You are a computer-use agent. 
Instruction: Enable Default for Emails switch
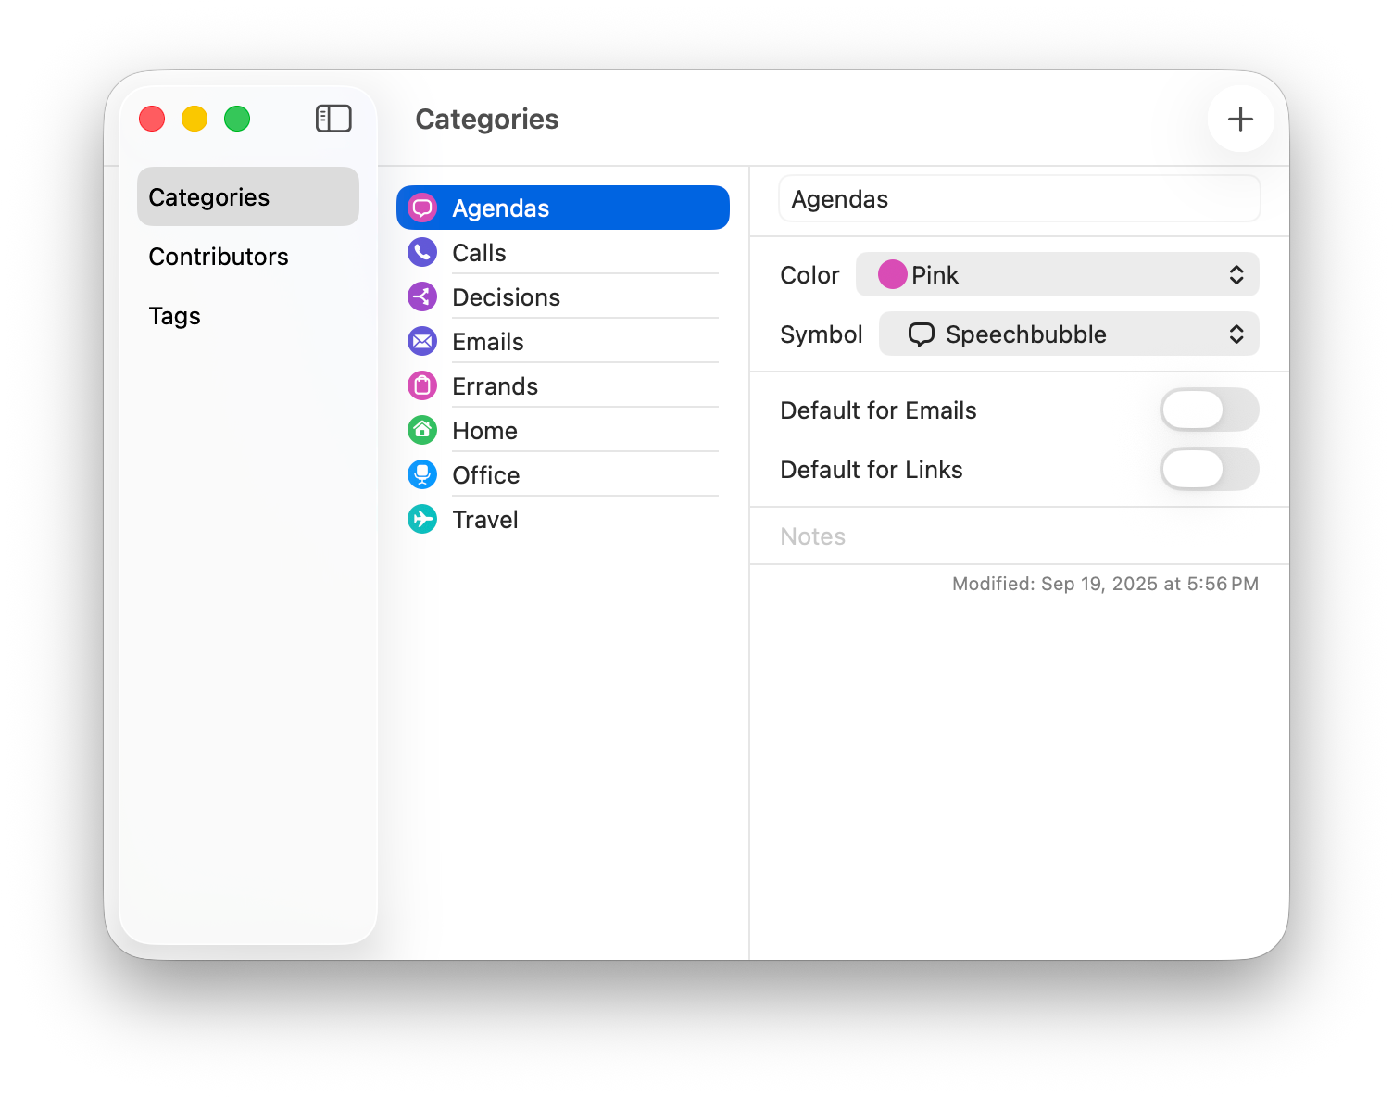click(x=1209, y=410)
